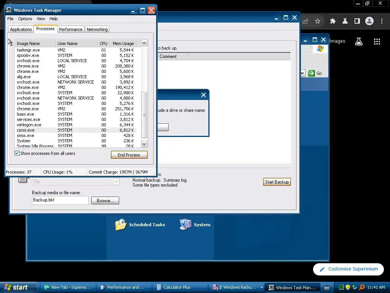Click the Search Labs flask icon on page
The image size is (390, 293).
coord(359,42)
